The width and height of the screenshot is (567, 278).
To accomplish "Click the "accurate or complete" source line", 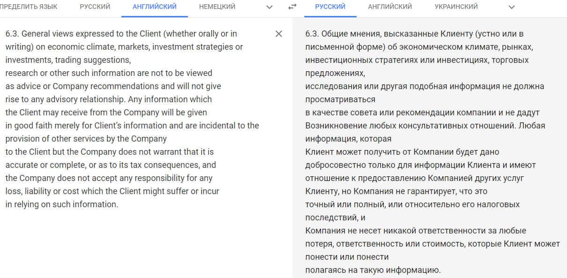I will tap(111, 165).
